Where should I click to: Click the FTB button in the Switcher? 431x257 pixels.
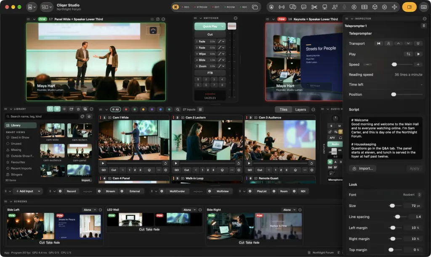point(210,73)
